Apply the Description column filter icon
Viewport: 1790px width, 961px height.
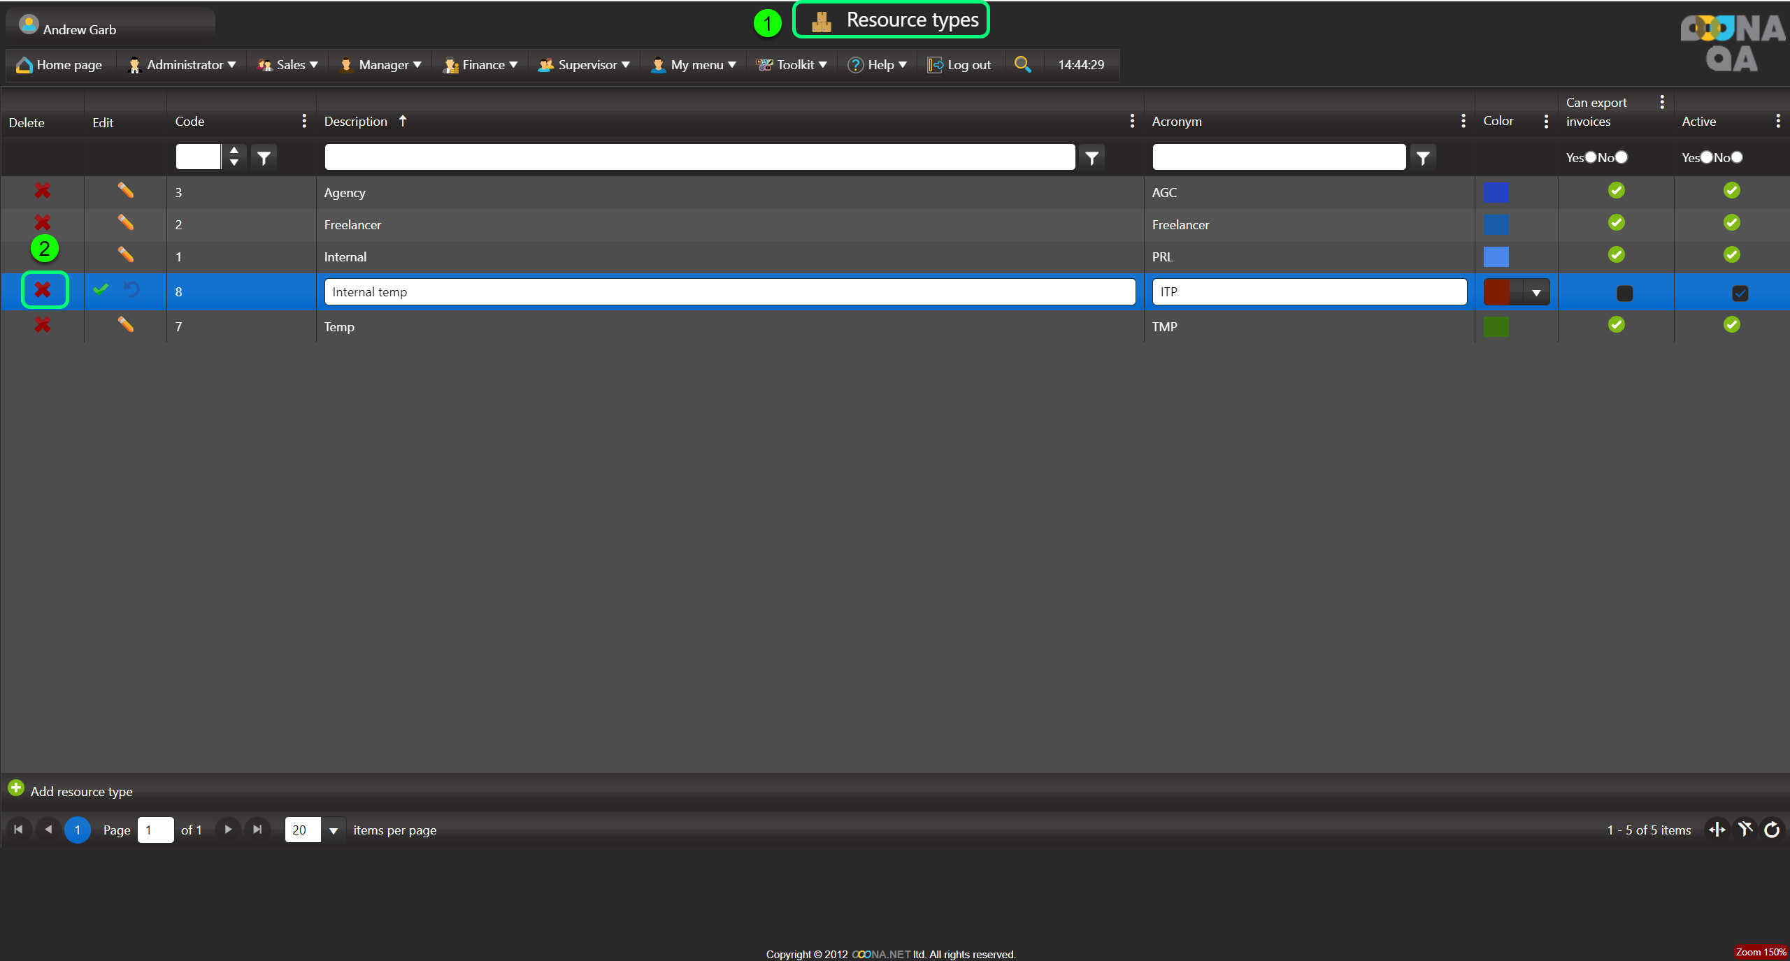pos(1091,158)
